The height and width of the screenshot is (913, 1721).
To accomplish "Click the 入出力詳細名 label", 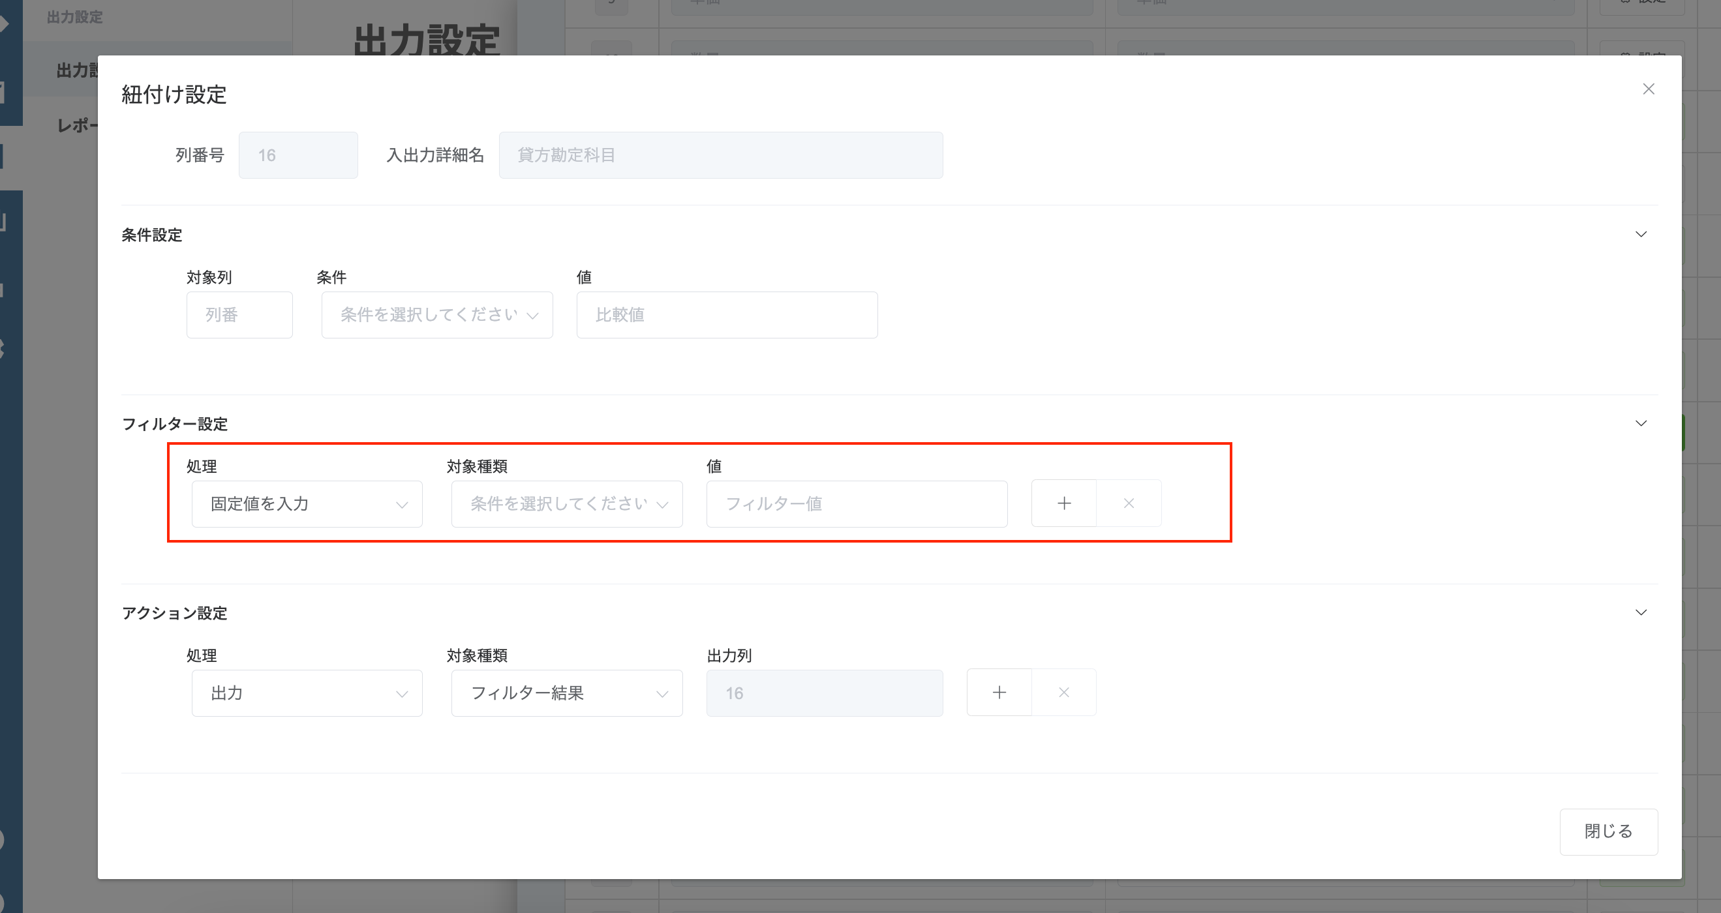I will [435, 155].
